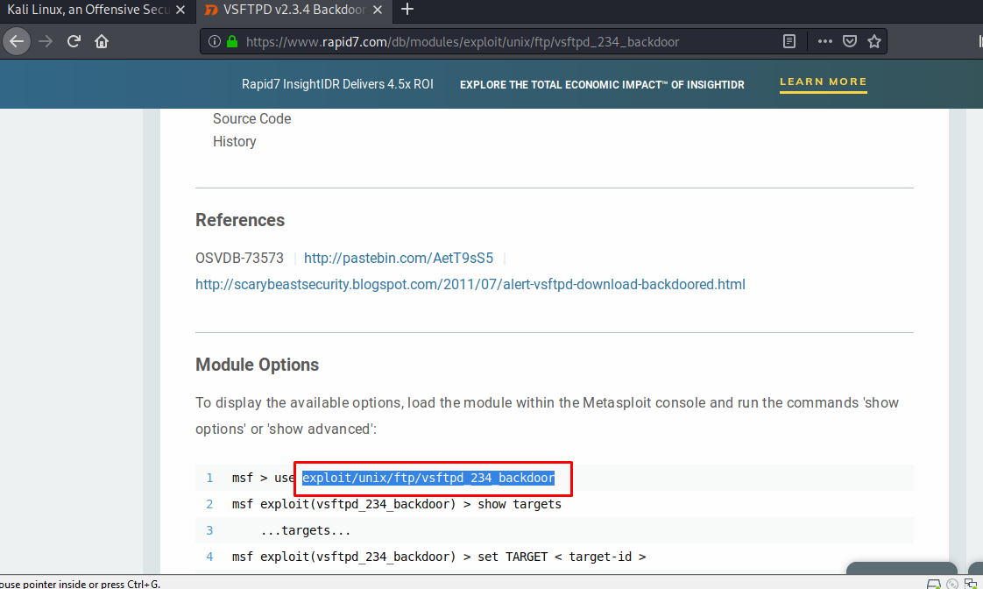This screenshot has height=589, width=983.
Task: Click the LEARN MORE banner button
Action: click(x=823, y=82)
